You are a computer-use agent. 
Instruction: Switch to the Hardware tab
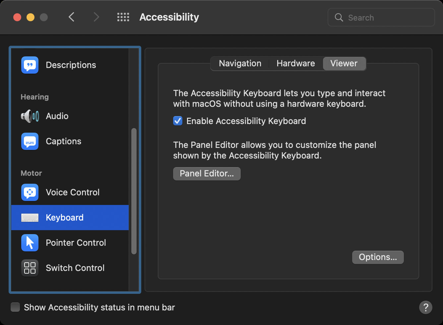coord(295,63)
